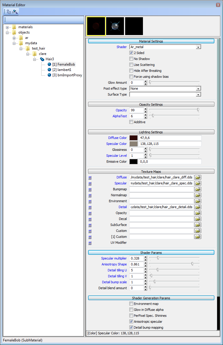Increase the Glow Amount spinner
The width and height of the screenshot is (223, 345).
[145, 81]
